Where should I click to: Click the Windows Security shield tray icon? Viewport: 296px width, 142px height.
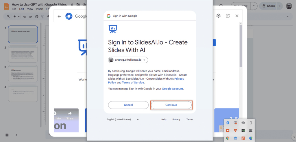click(235, 123)
